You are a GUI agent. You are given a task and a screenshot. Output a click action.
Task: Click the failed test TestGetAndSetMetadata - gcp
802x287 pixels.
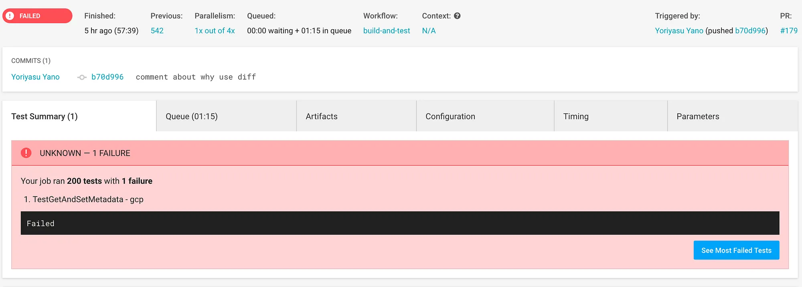tap(88, 199)
